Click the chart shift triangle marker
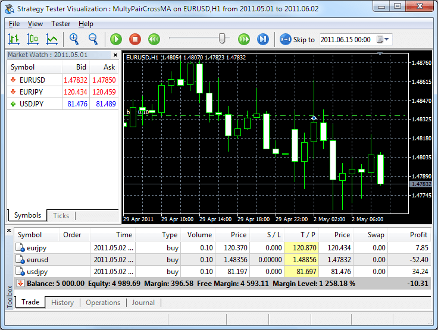Screen dimensions: 438x330 380,54
